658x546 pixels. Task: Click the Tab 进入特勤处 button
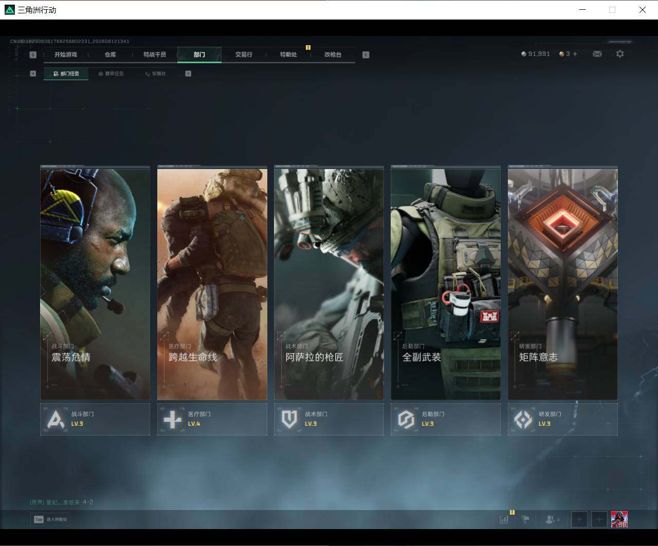50,519
